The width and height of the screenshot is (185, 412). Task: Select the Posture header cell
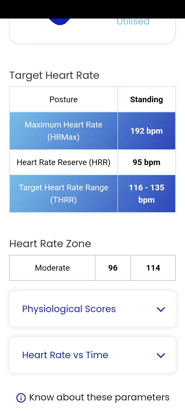pyautogui.click(x=63, y=99)
